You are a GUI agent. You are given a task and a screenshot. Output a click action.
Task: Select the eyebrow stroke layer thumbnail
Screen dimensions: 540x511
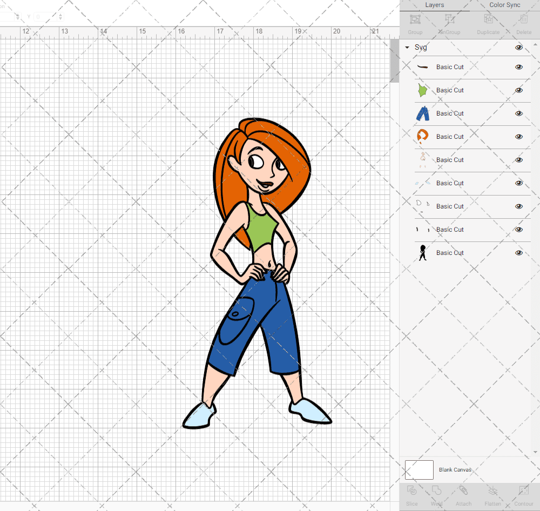(423, 67)
